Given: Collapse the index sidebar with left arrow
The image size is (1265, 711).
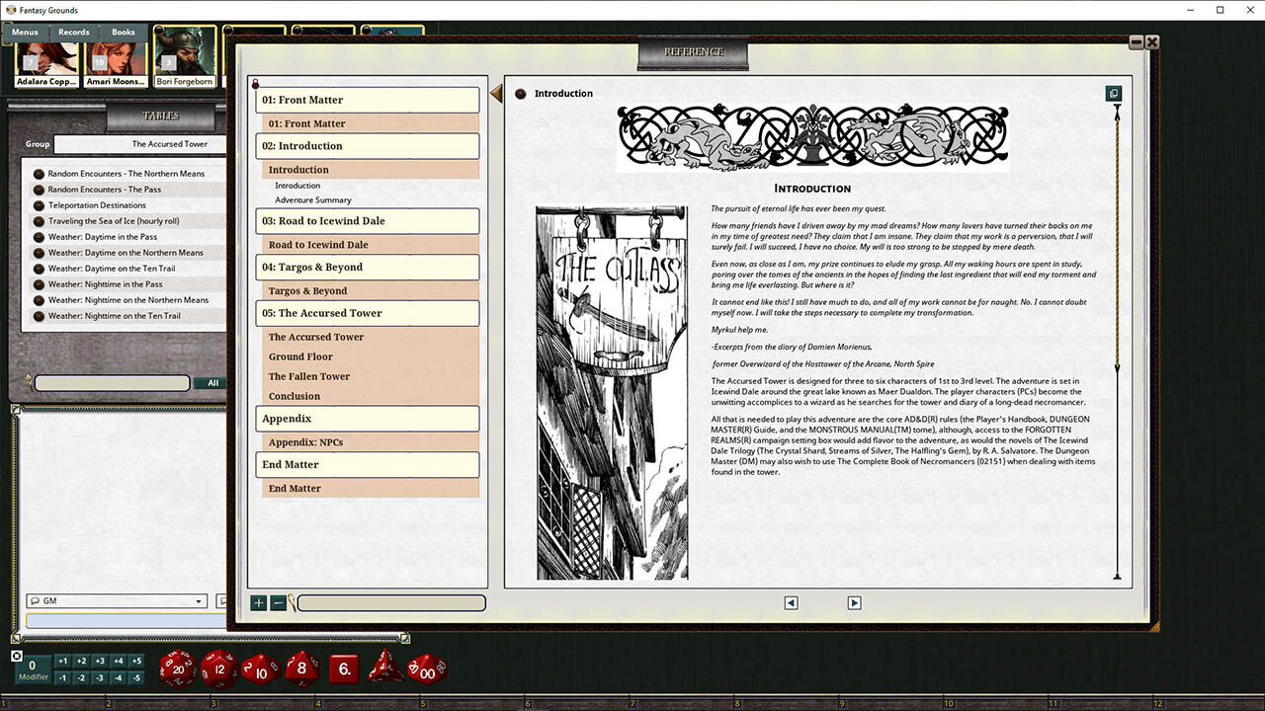Looking at the screenshot, I should (496, 94).
